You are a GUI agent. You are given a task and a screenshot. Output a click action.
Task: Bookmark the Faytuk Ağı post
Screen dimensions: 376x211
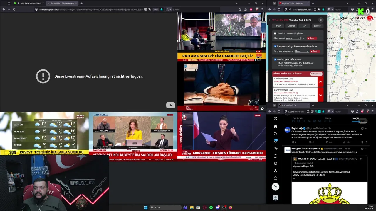tap(362, 142)
